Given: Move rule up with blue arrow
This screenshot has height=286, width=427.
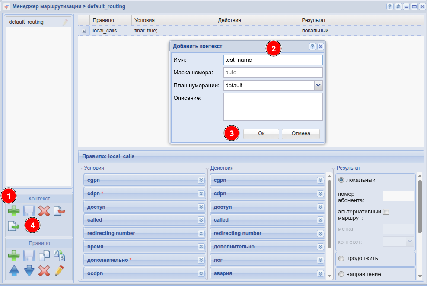Looking at the screenshot, I should click(14, 271).
